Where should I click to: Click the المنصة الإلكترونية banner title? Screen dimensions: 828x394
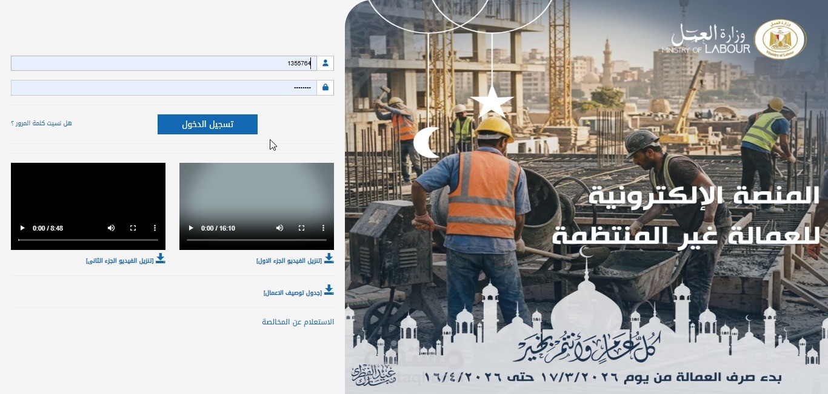click(x=704, y=196)
